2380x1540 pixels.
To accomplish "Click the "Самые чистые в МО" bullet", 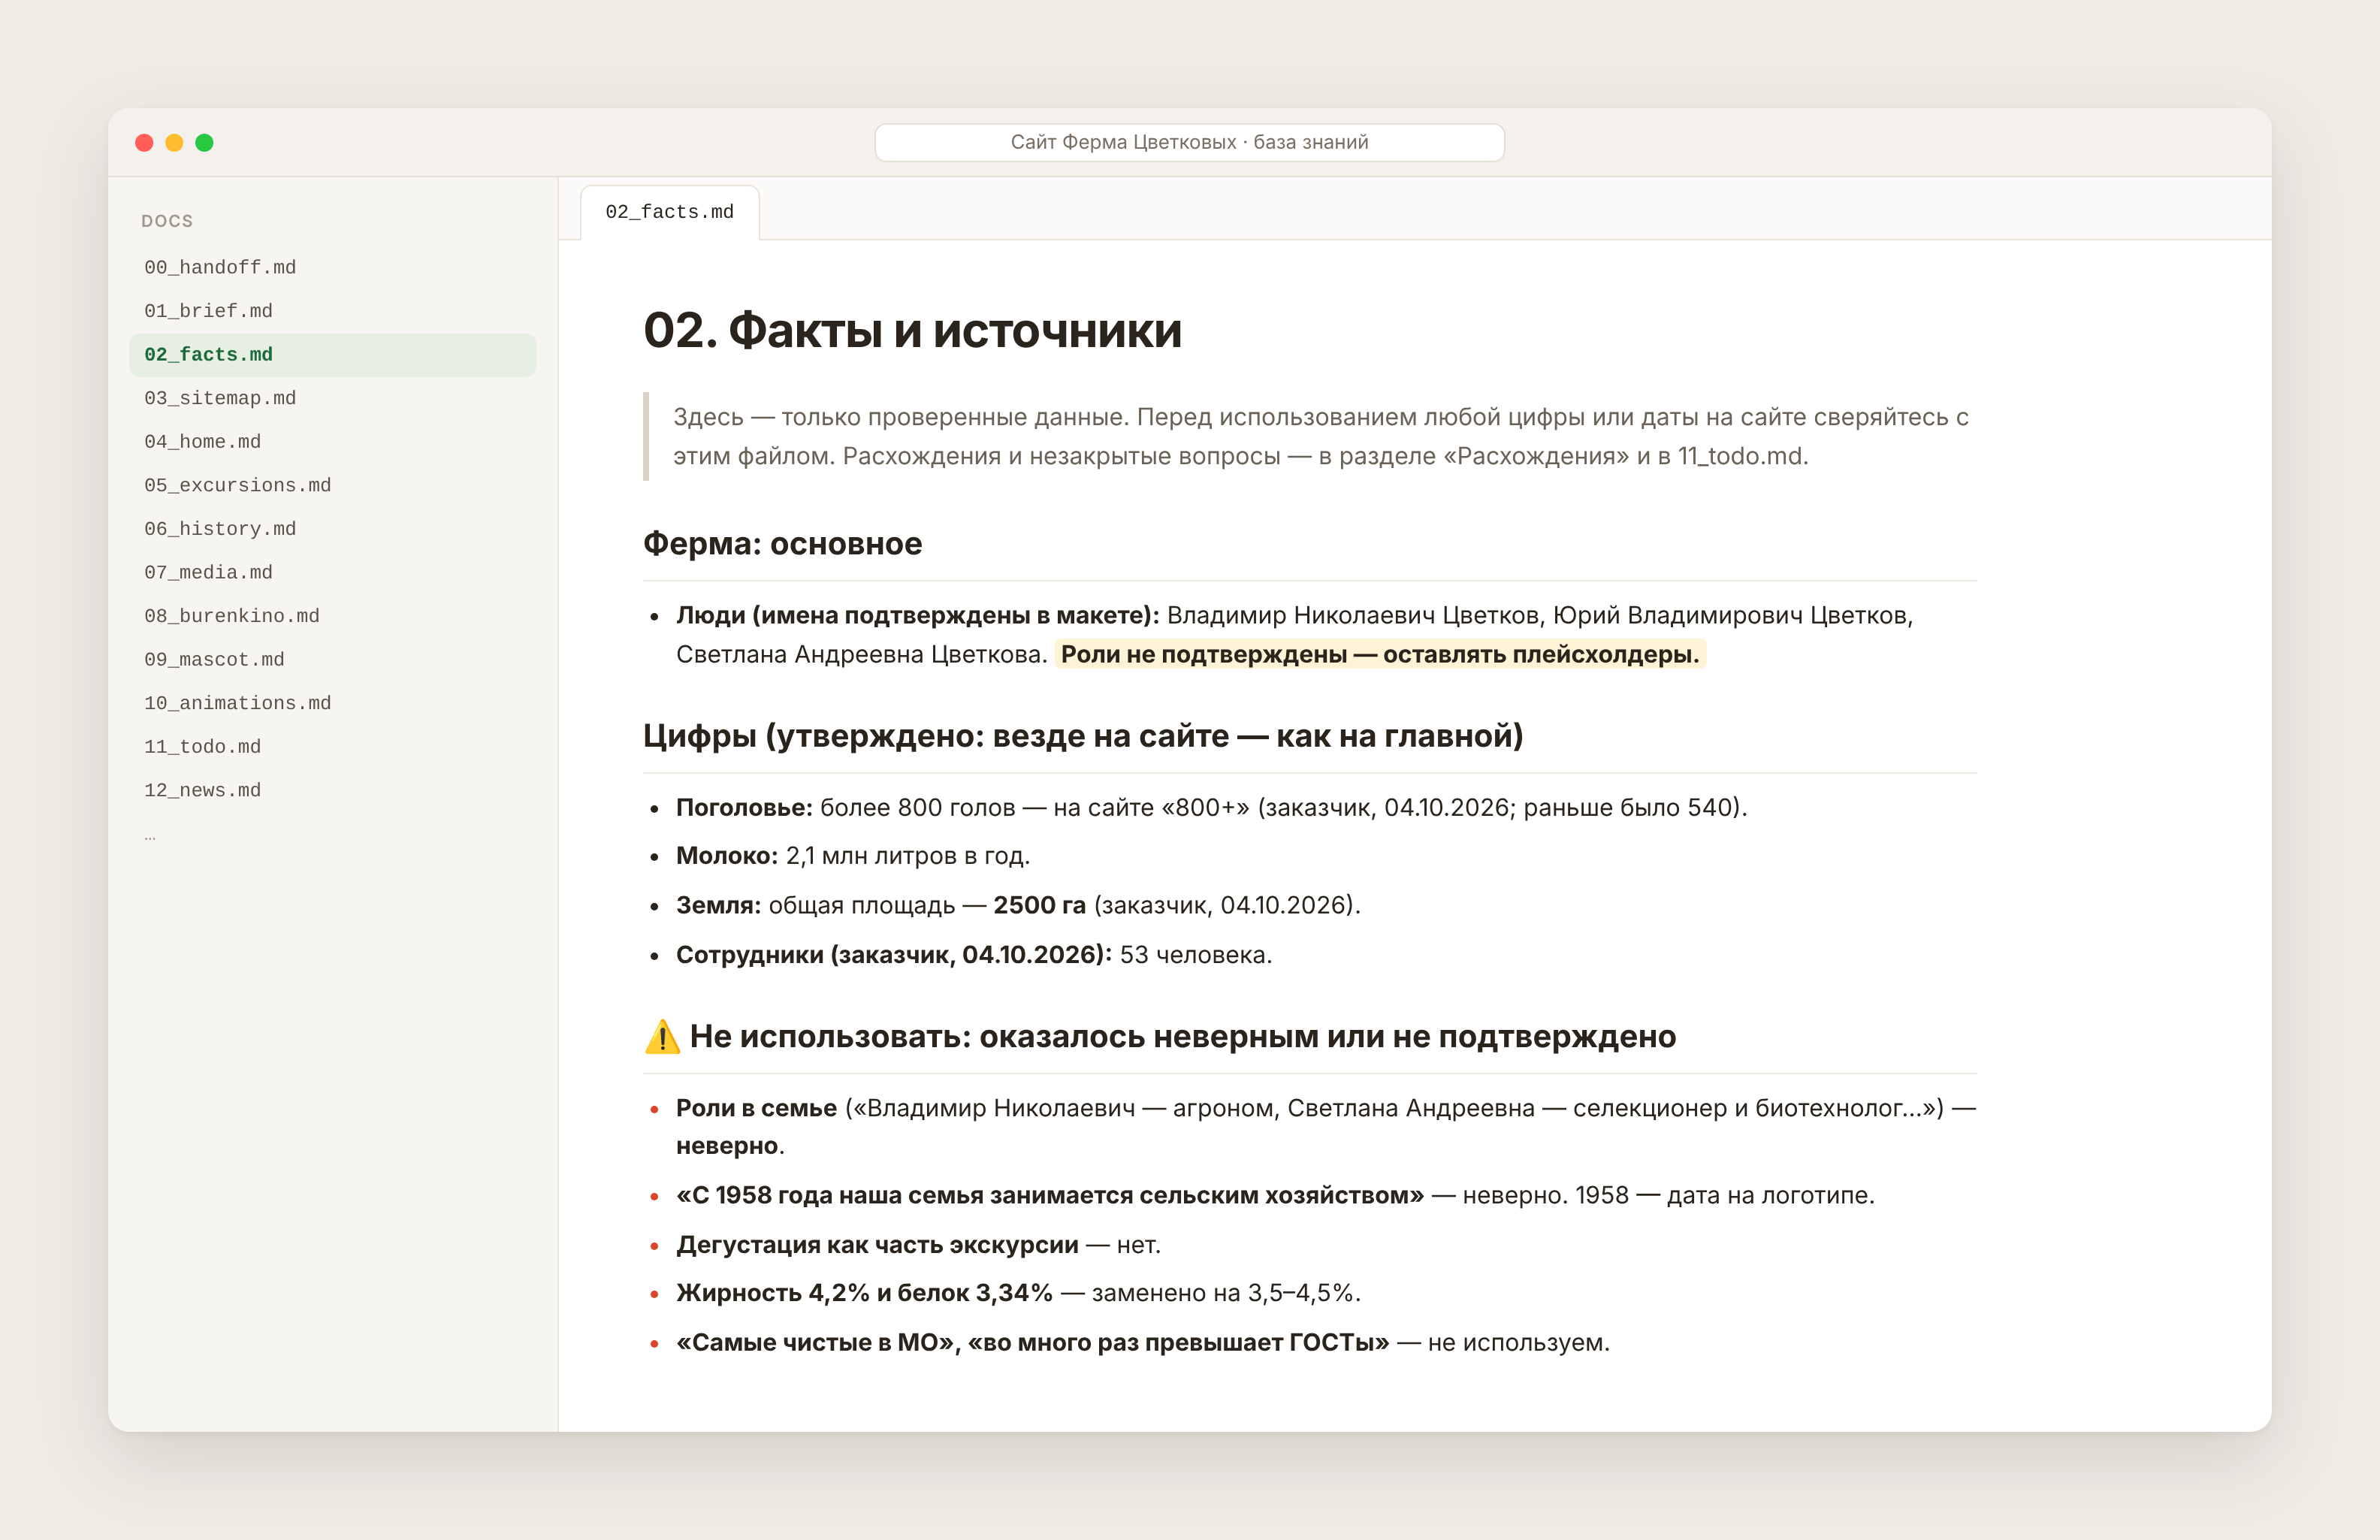I will point(1143,1343).
